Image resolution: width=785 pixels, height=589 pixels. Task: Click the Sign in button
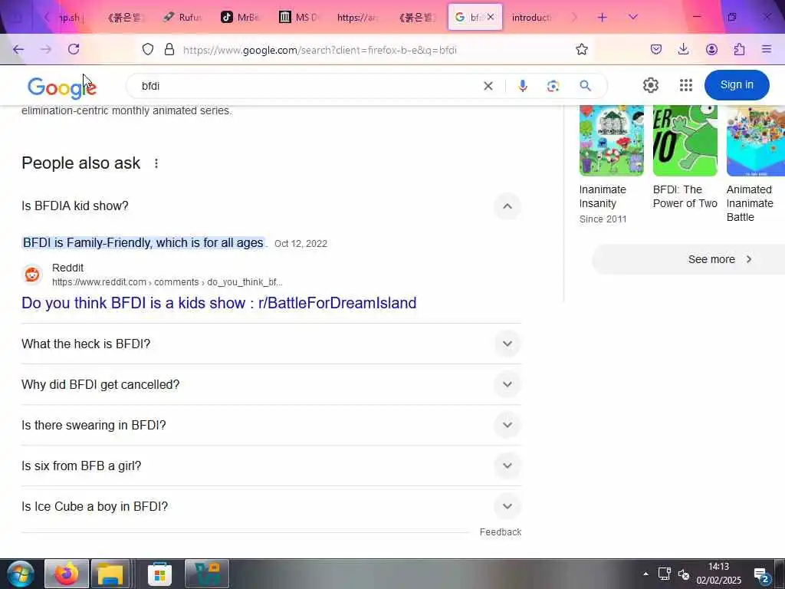pyautogui.click(x=737, y=85)
